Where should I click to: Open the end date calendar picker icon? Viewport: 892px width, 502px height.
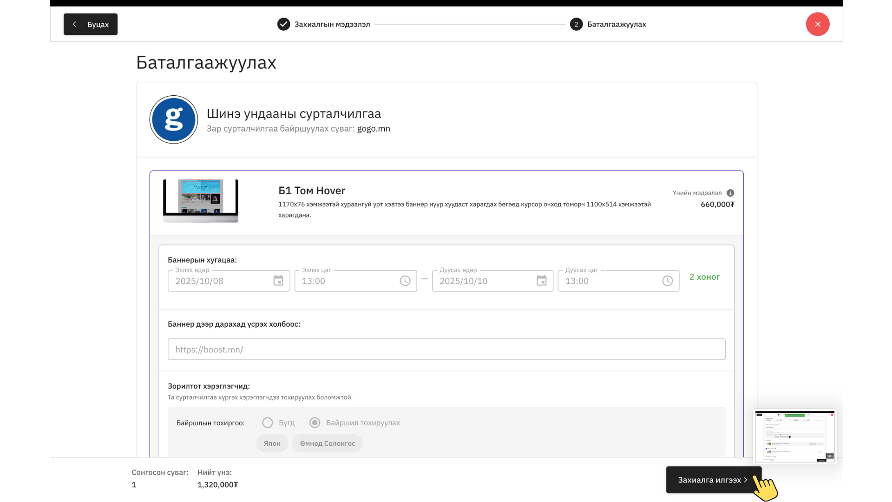tap(541, 281)
